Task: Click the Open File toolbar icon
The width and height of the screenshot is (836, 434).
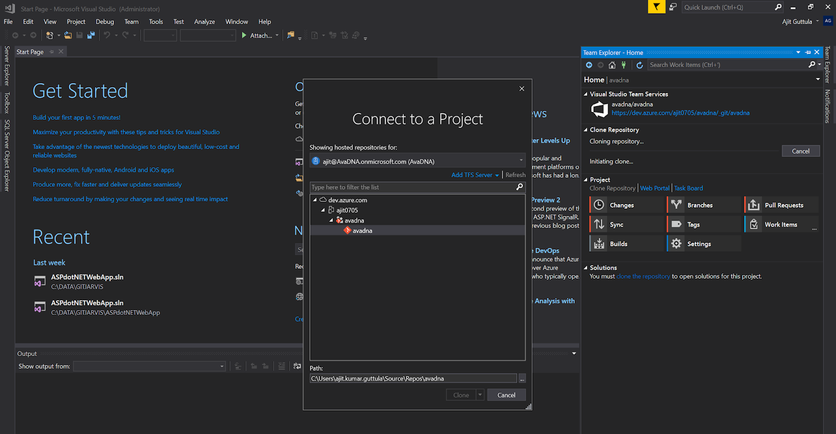Action: (68, 36)
